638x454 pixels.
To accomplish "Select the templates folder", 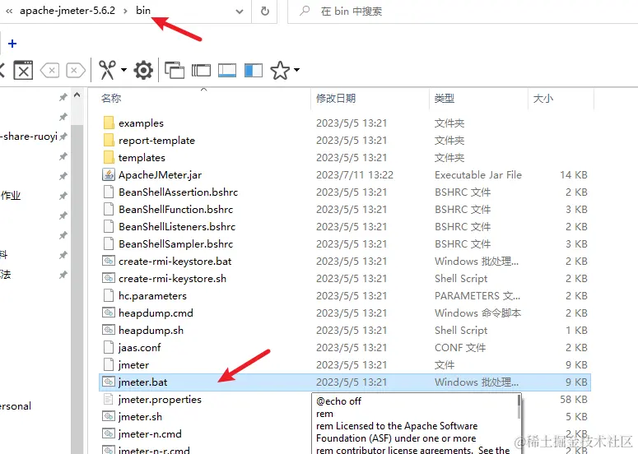I will [x=142, y=158].
